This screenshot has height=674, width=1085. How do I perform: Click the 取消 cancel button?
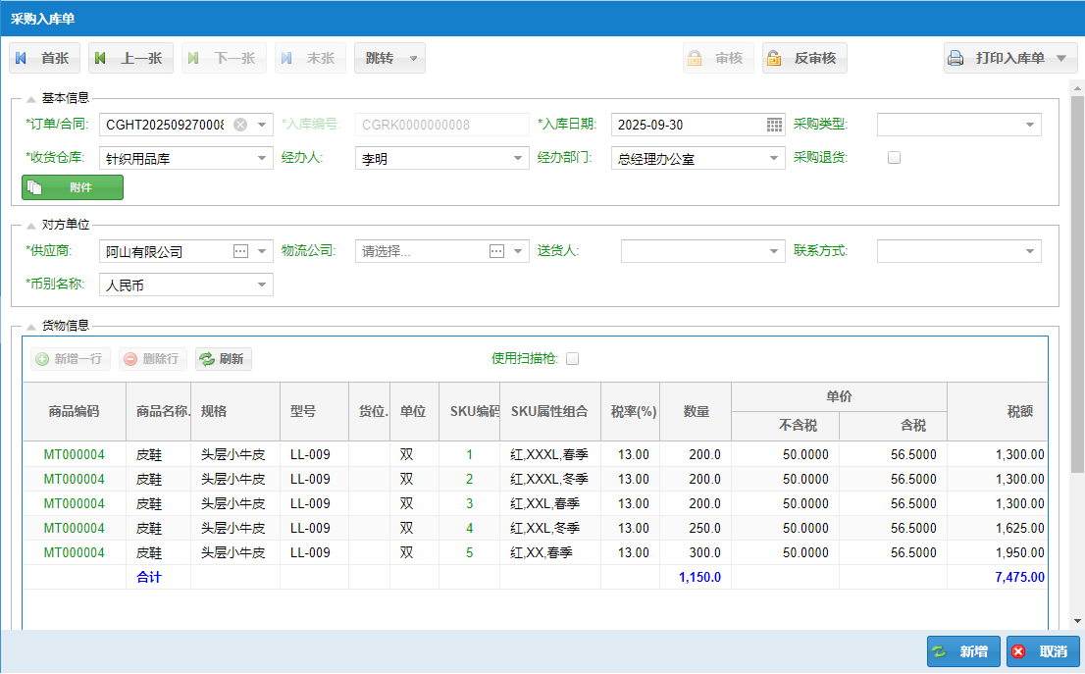tap(1042, 651)
